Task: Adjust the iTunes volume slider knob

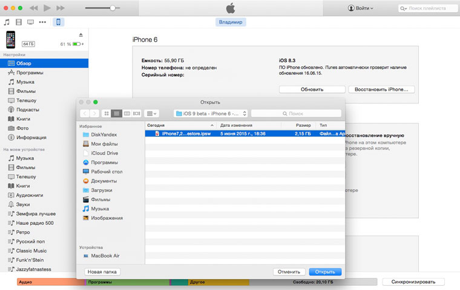Action: click(113, 8)
